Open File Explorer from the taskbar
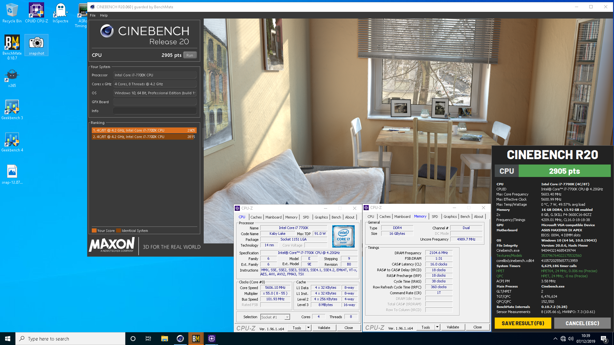 (164, 339)
